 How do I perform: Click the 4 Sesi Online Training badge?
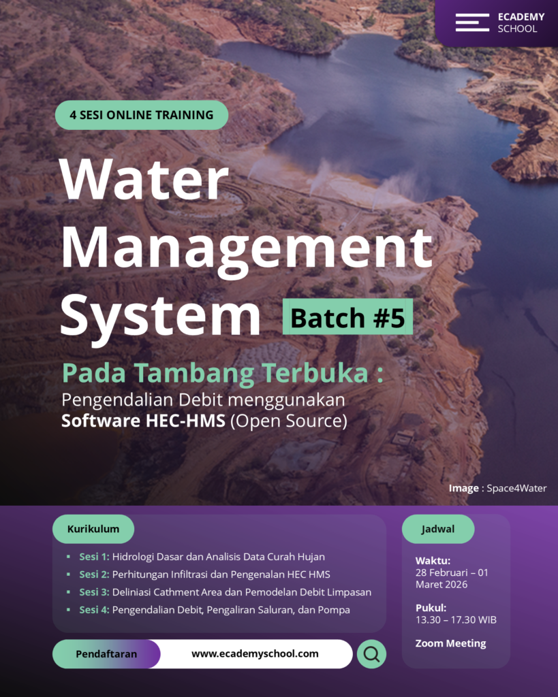(x=142, y=115)
